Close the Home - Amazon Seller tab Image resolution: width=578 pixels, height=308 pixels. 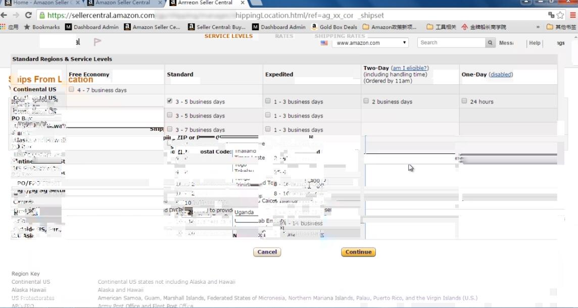coord(77,3)
